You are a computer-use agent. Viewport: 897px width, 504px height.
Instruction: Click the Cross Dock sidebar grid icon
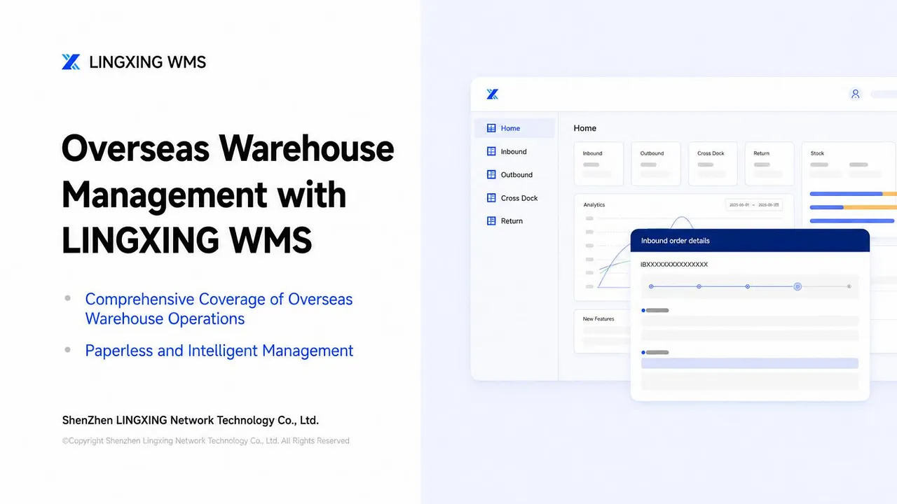(x=491, y=198)
